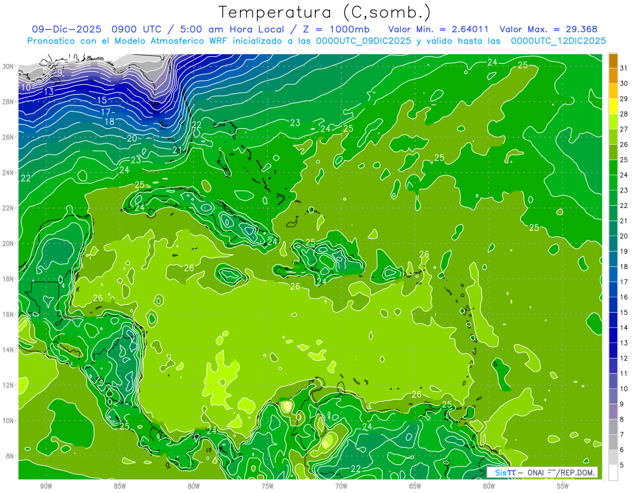Click the Valor Max. = 29.368 text

[548, 29]
